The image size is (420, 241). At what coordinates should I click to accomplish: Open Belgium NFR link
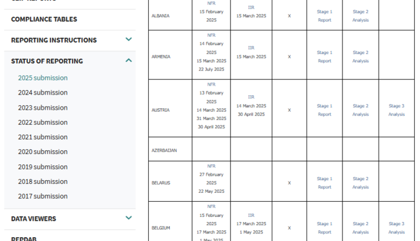tap(211, 206)
